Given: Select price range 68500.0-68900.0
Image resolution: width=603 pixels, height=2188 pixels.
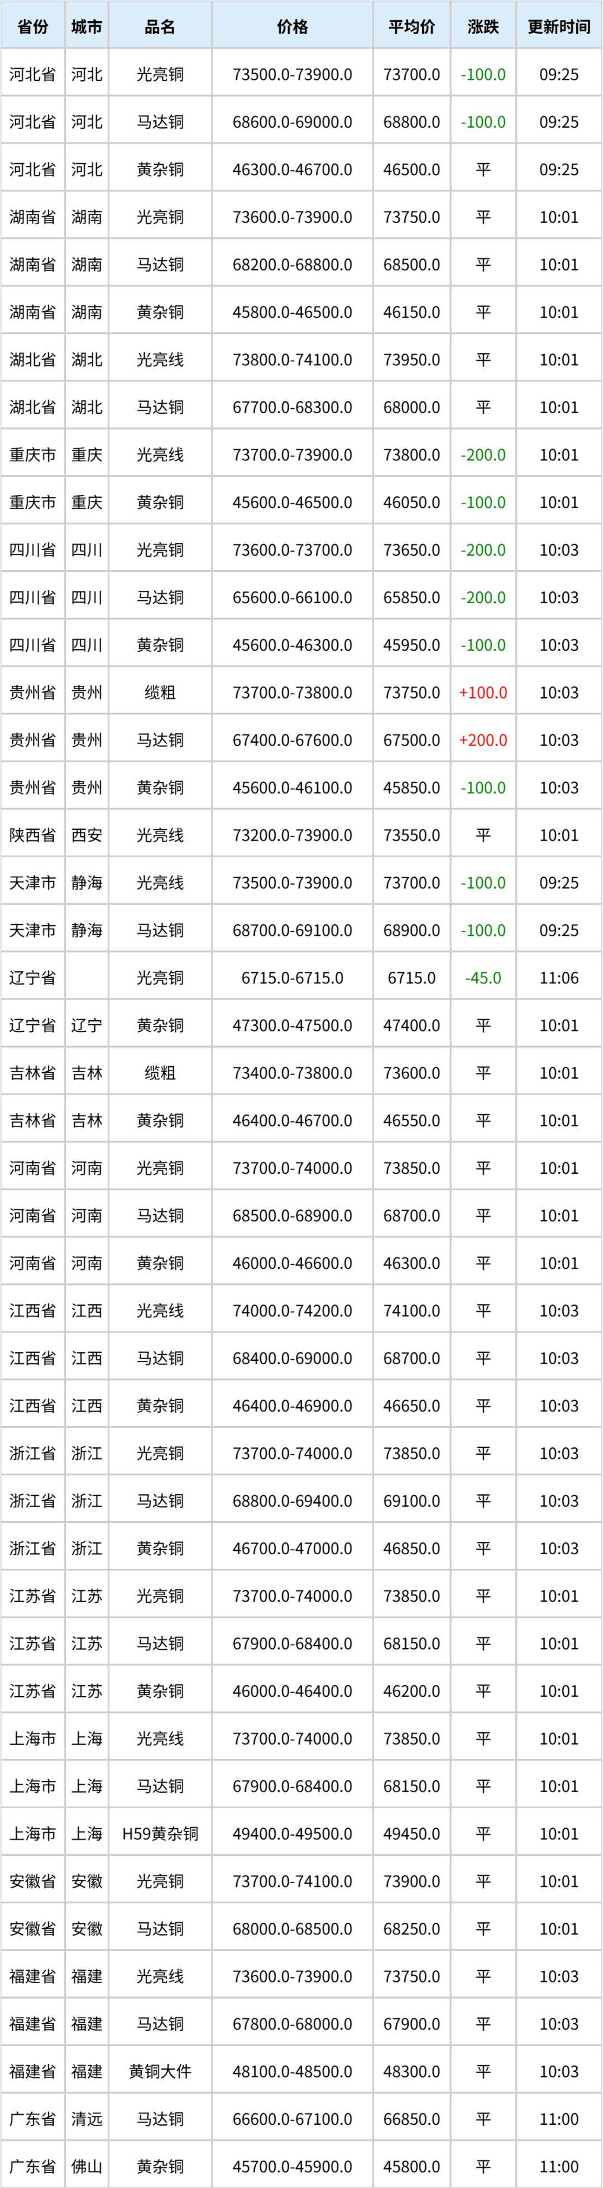Looking at the screenshot, I should 292,1216.
